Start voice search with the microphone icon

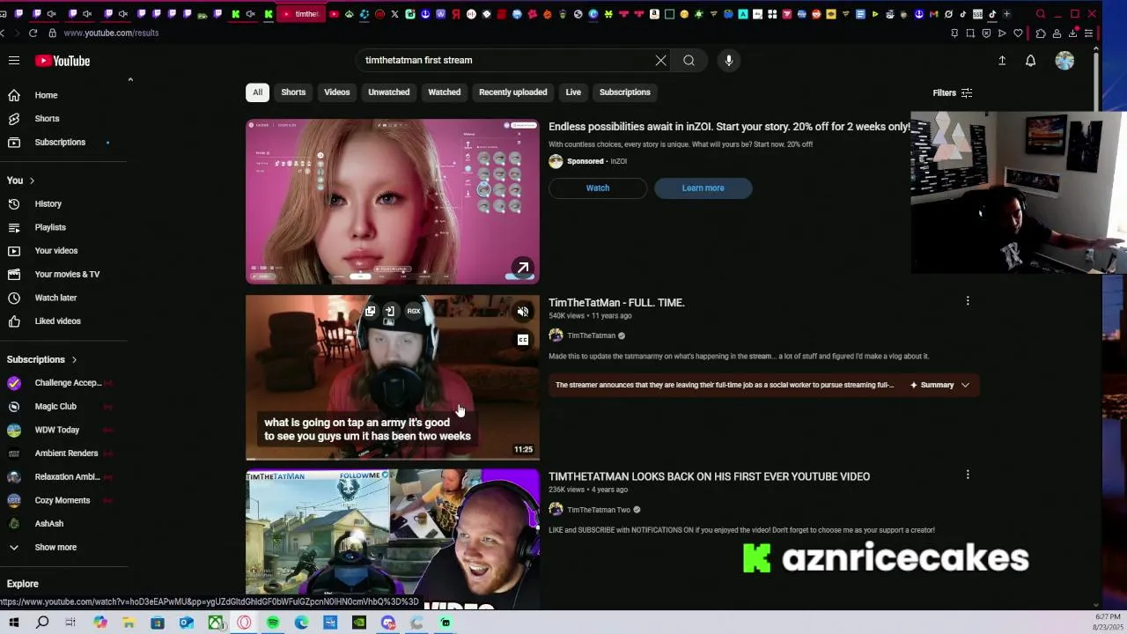pos(728,60)
